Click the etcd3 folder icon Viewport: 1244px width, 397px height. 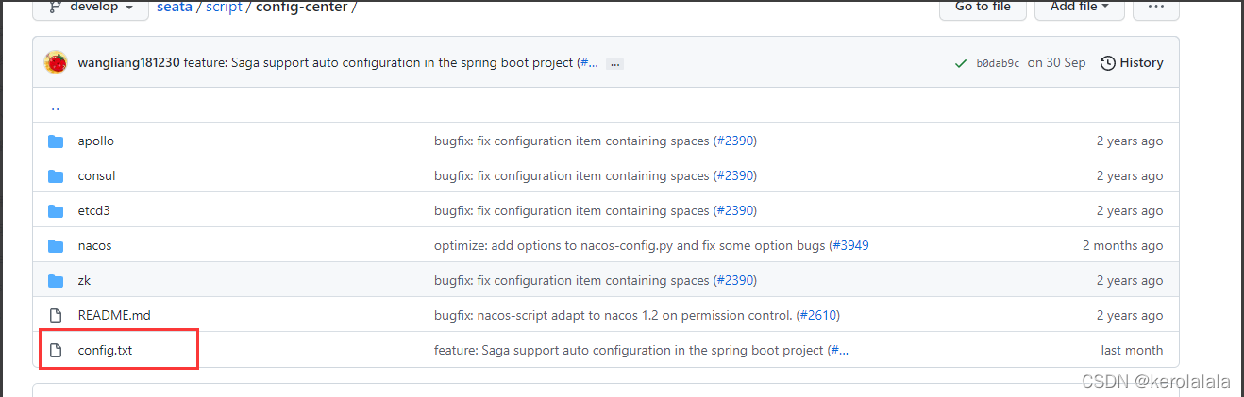[57, 211]
